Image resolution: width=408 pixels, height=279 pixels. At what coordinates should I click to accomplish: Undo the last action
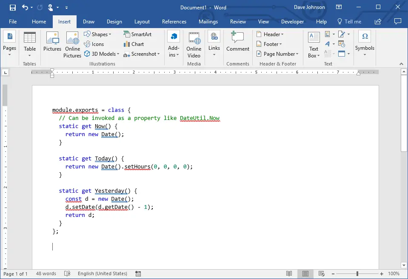[25, 7]
